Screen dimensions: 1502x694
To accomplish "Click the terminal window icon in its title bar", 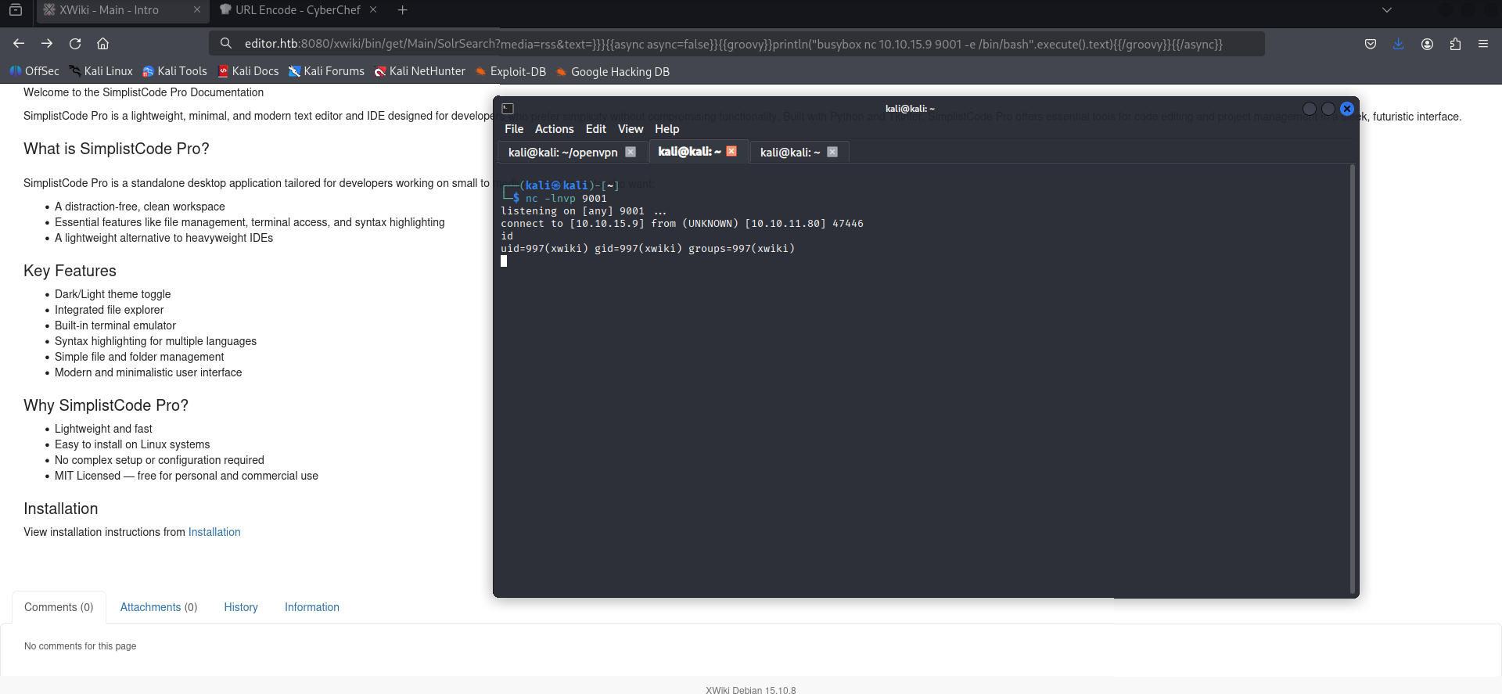I will 508,109.
